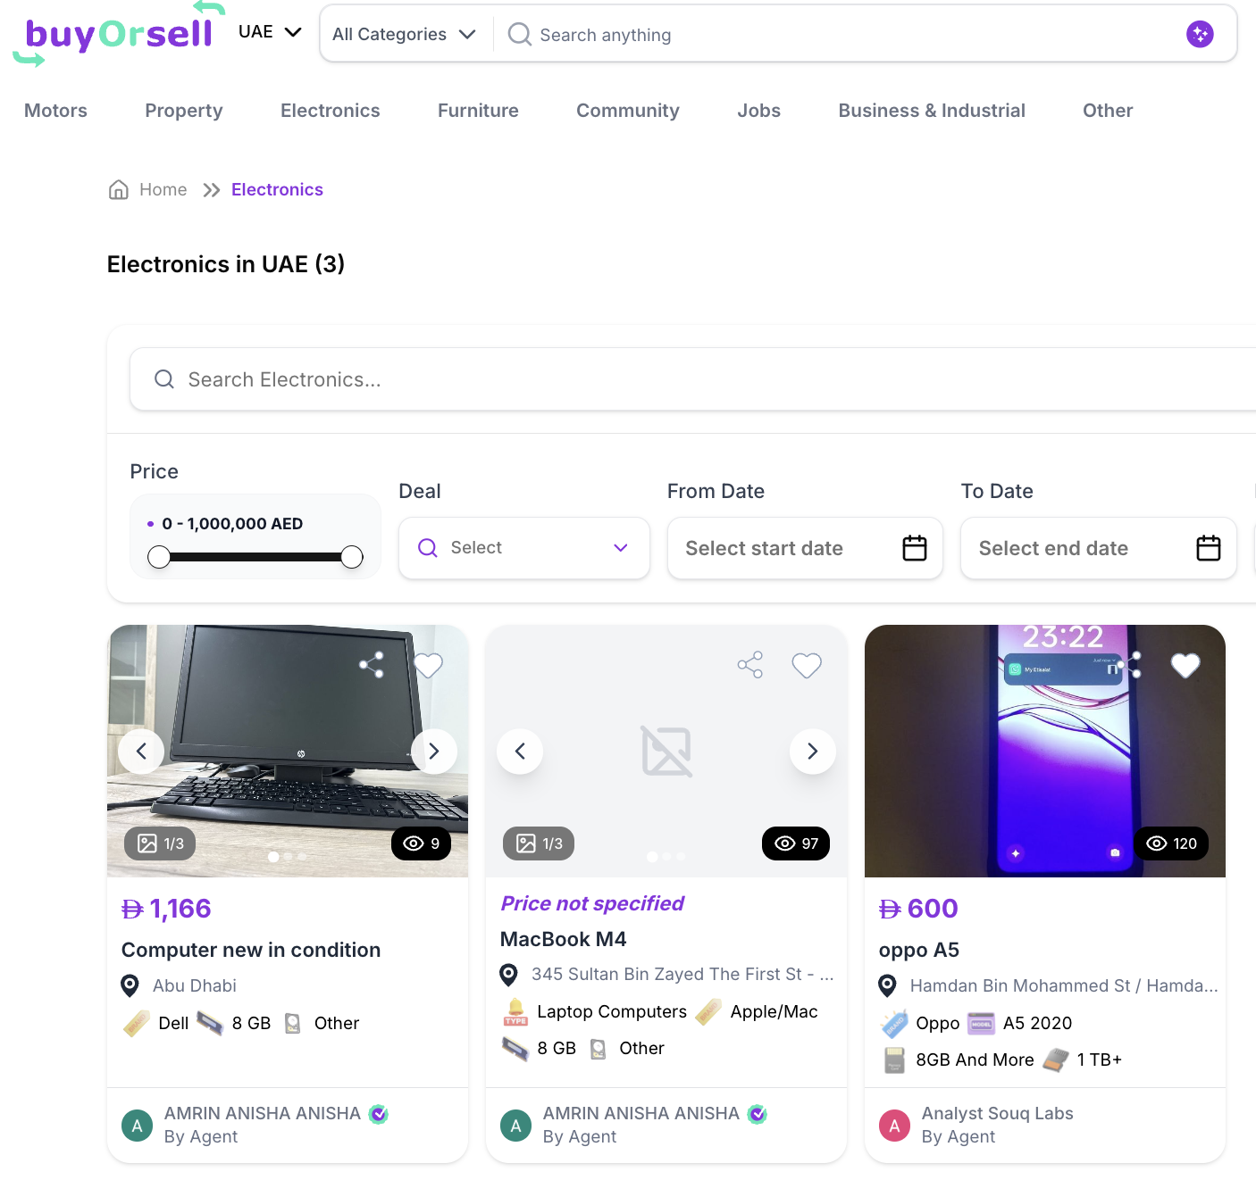This screenshot has width=1256, height=1180.
Task: Click the Search Electronics field
Action: [692, 379]
